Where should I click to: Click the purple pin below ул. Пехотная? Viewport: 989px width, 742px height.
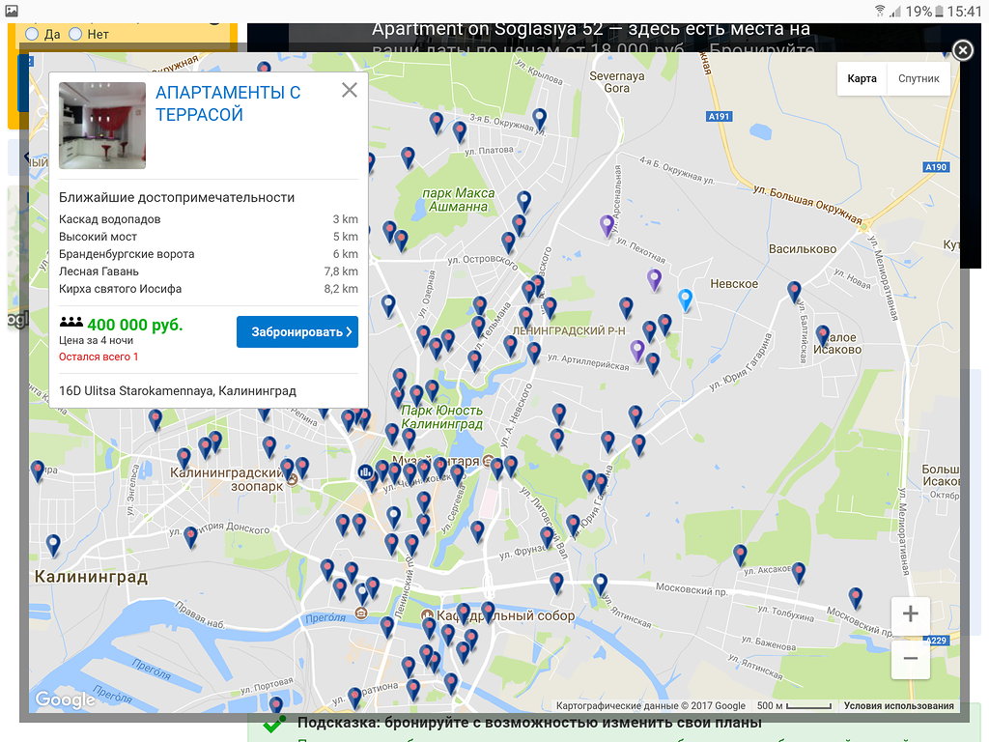655,279
